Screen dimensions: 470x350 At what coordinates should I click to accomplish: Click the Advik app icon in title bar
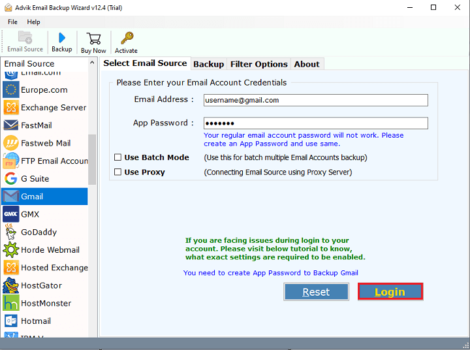(8, 7)
